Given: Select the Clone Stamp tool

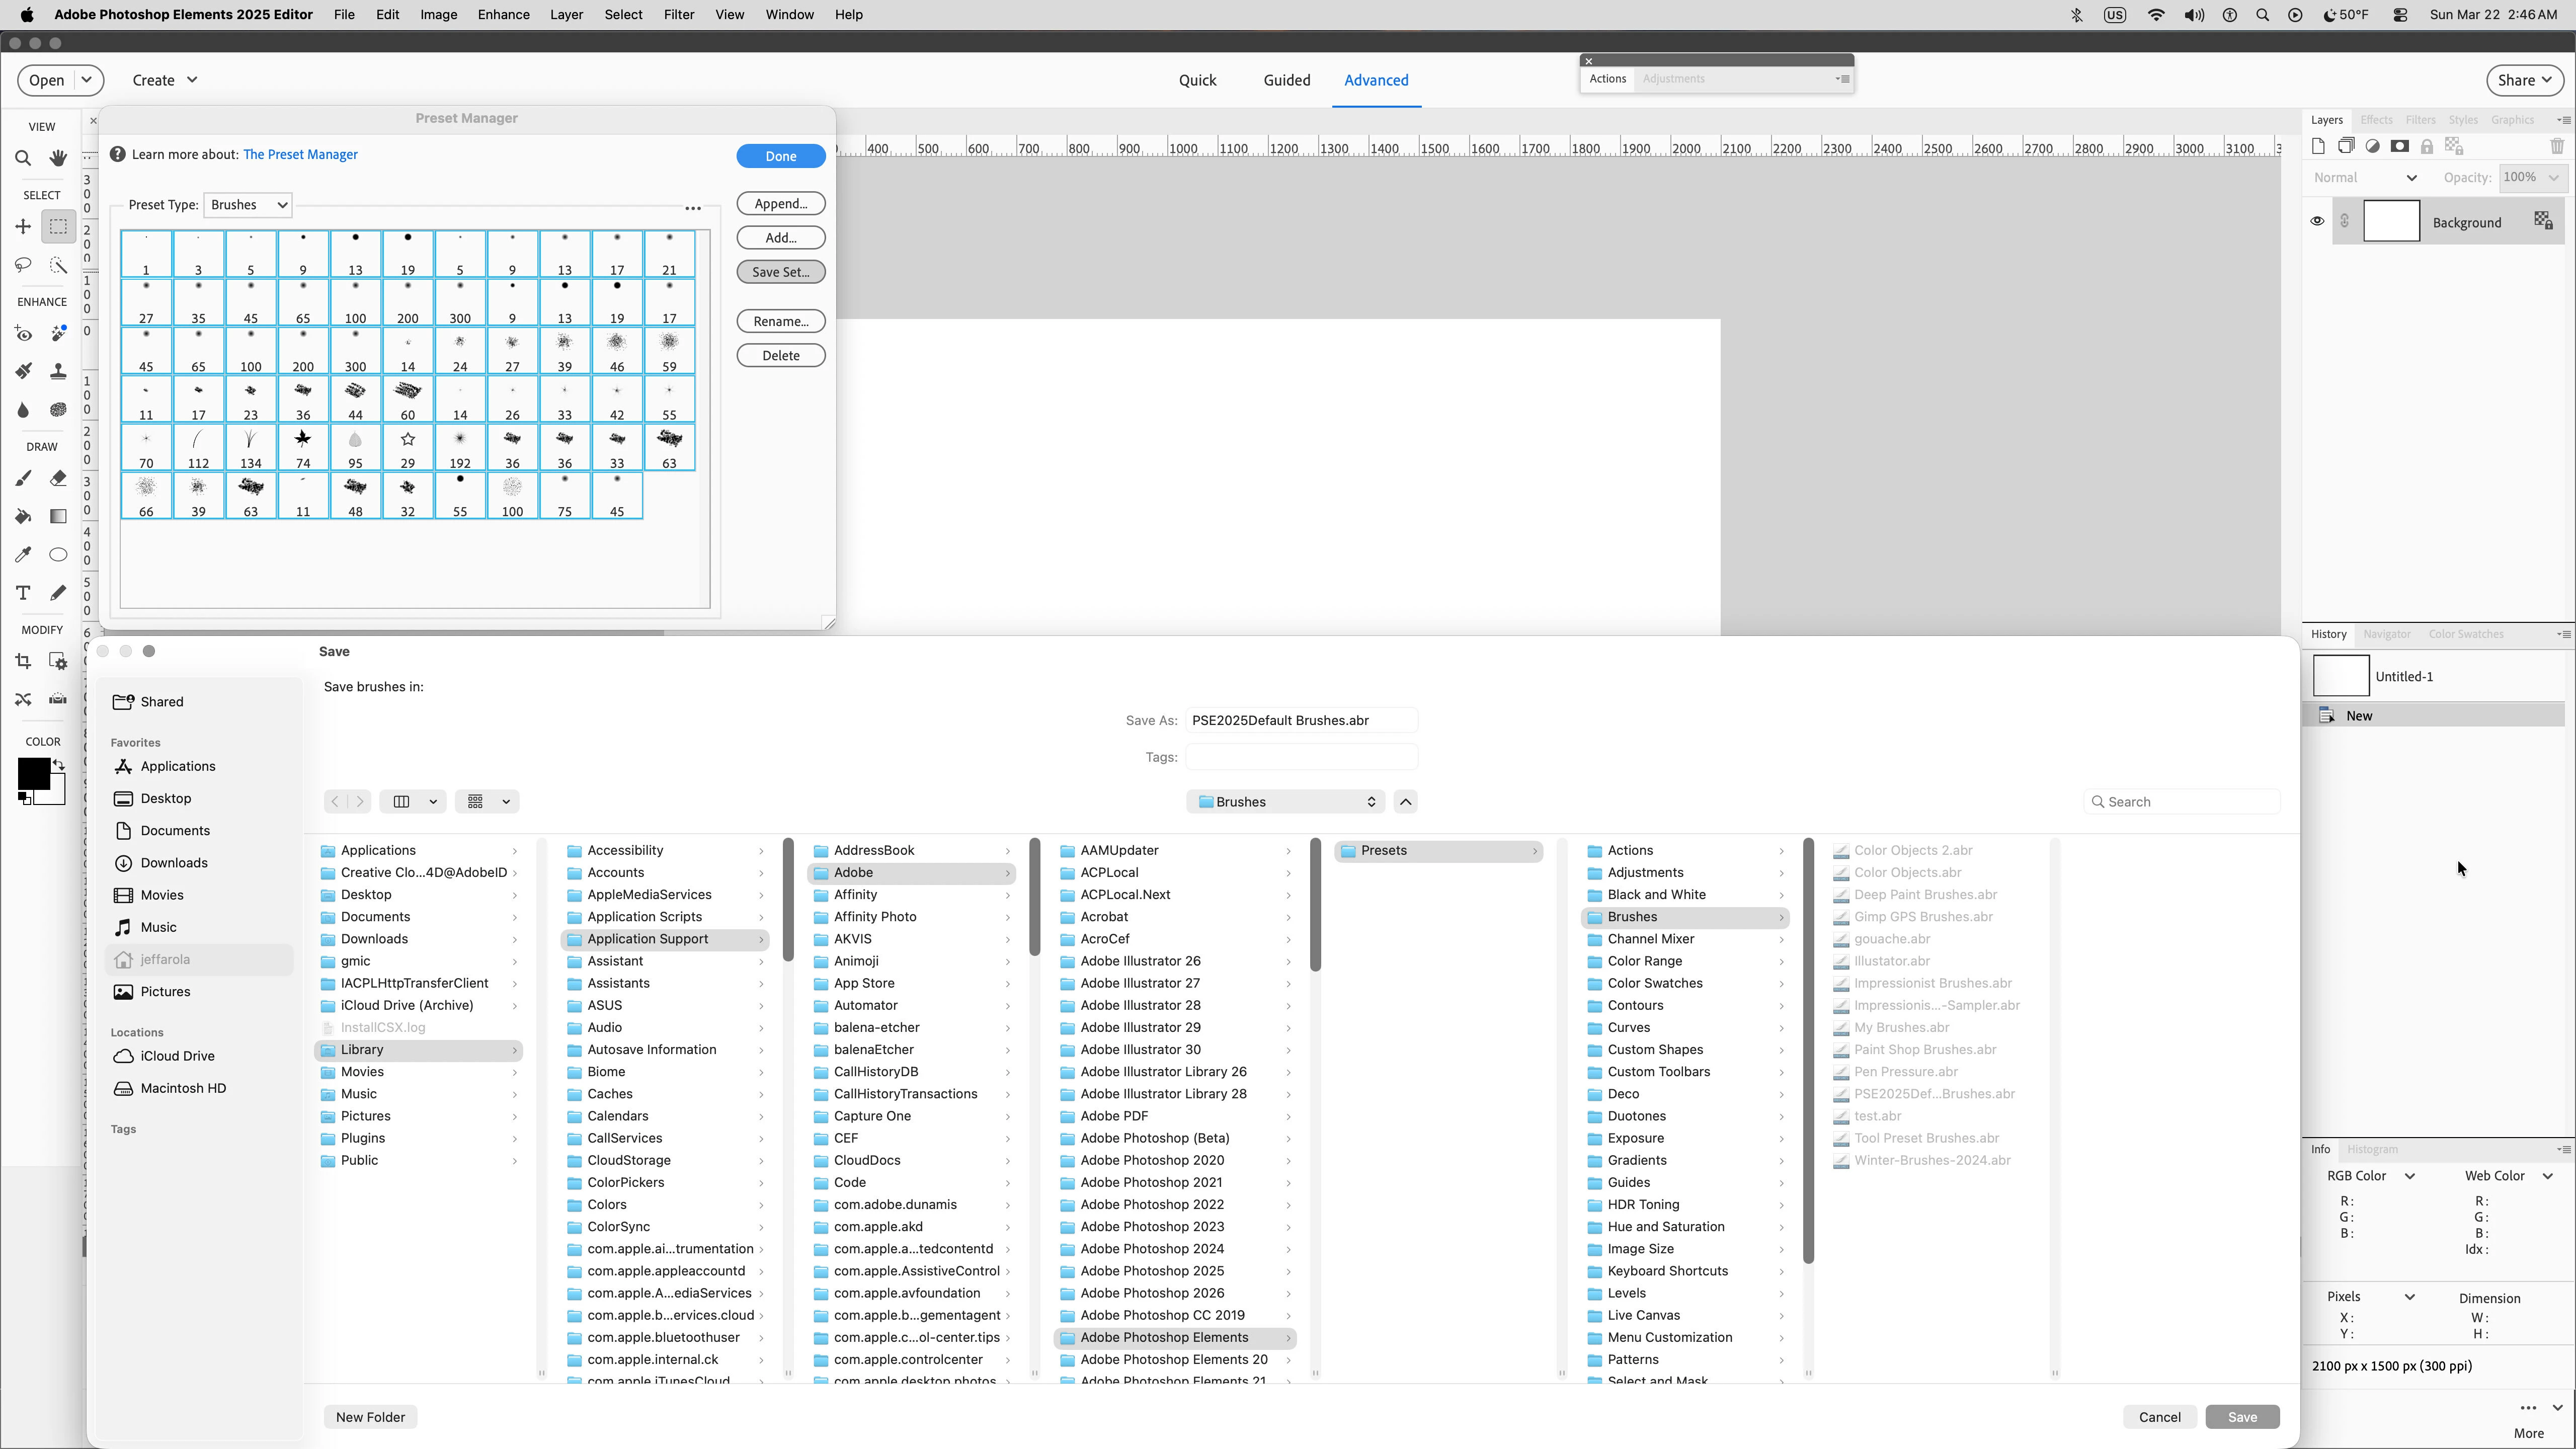Looking at the screenshot, I should [58, 371].
